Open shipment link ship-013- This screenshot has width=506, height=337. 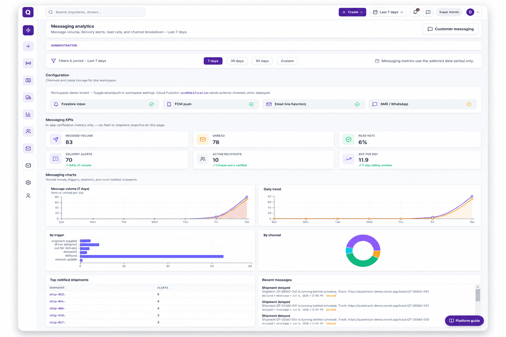[57, 295]
